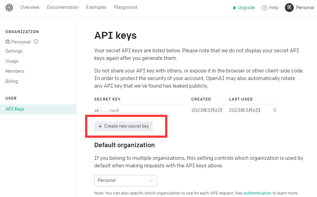Click the Help question mark icon

pyautogui.click(x=264, y=8)
